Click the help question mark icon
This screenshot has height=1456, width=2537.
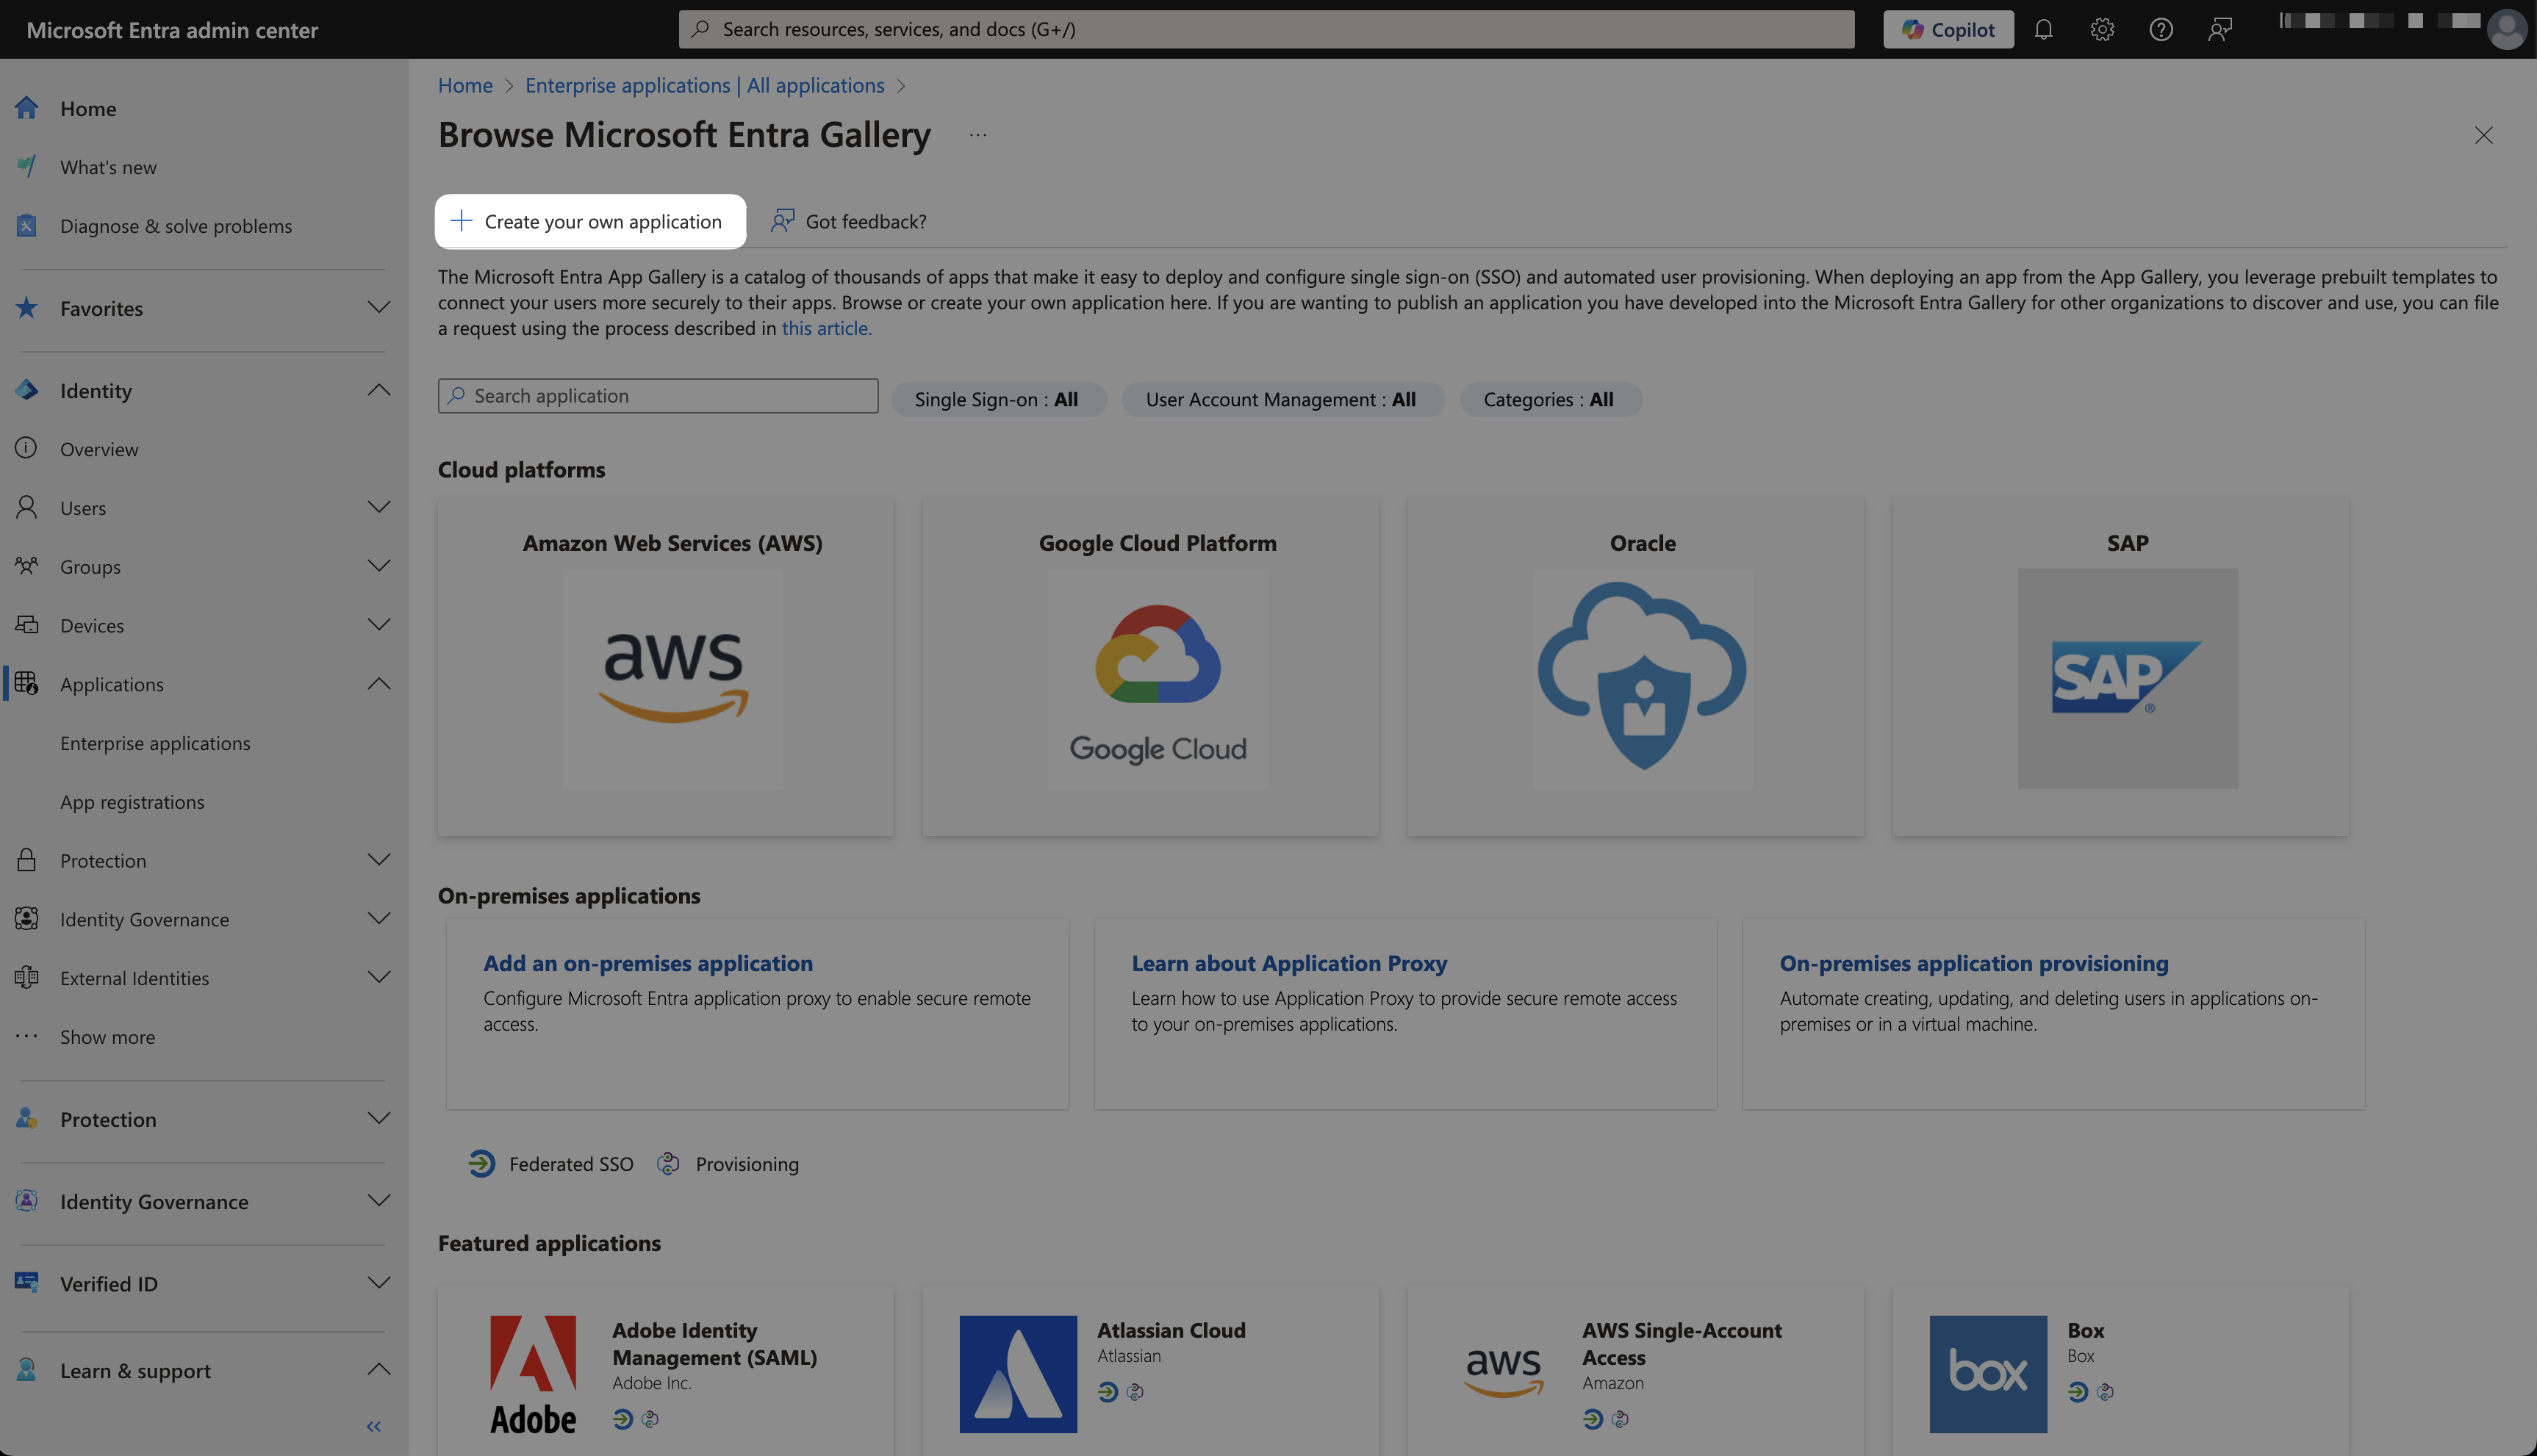pyautogui.click(x=2161, y=30)
